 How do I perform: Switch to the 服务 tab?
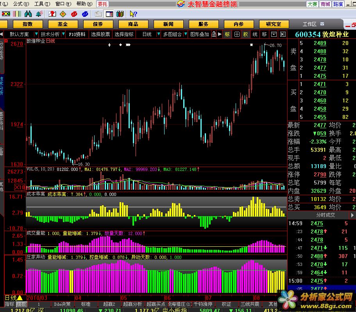[x=204, y=24]
